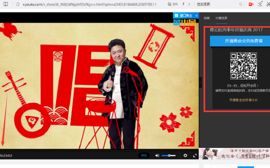Open the red video recorder icon
Screen dimensions: 270x168
click(x=251, y=4)
